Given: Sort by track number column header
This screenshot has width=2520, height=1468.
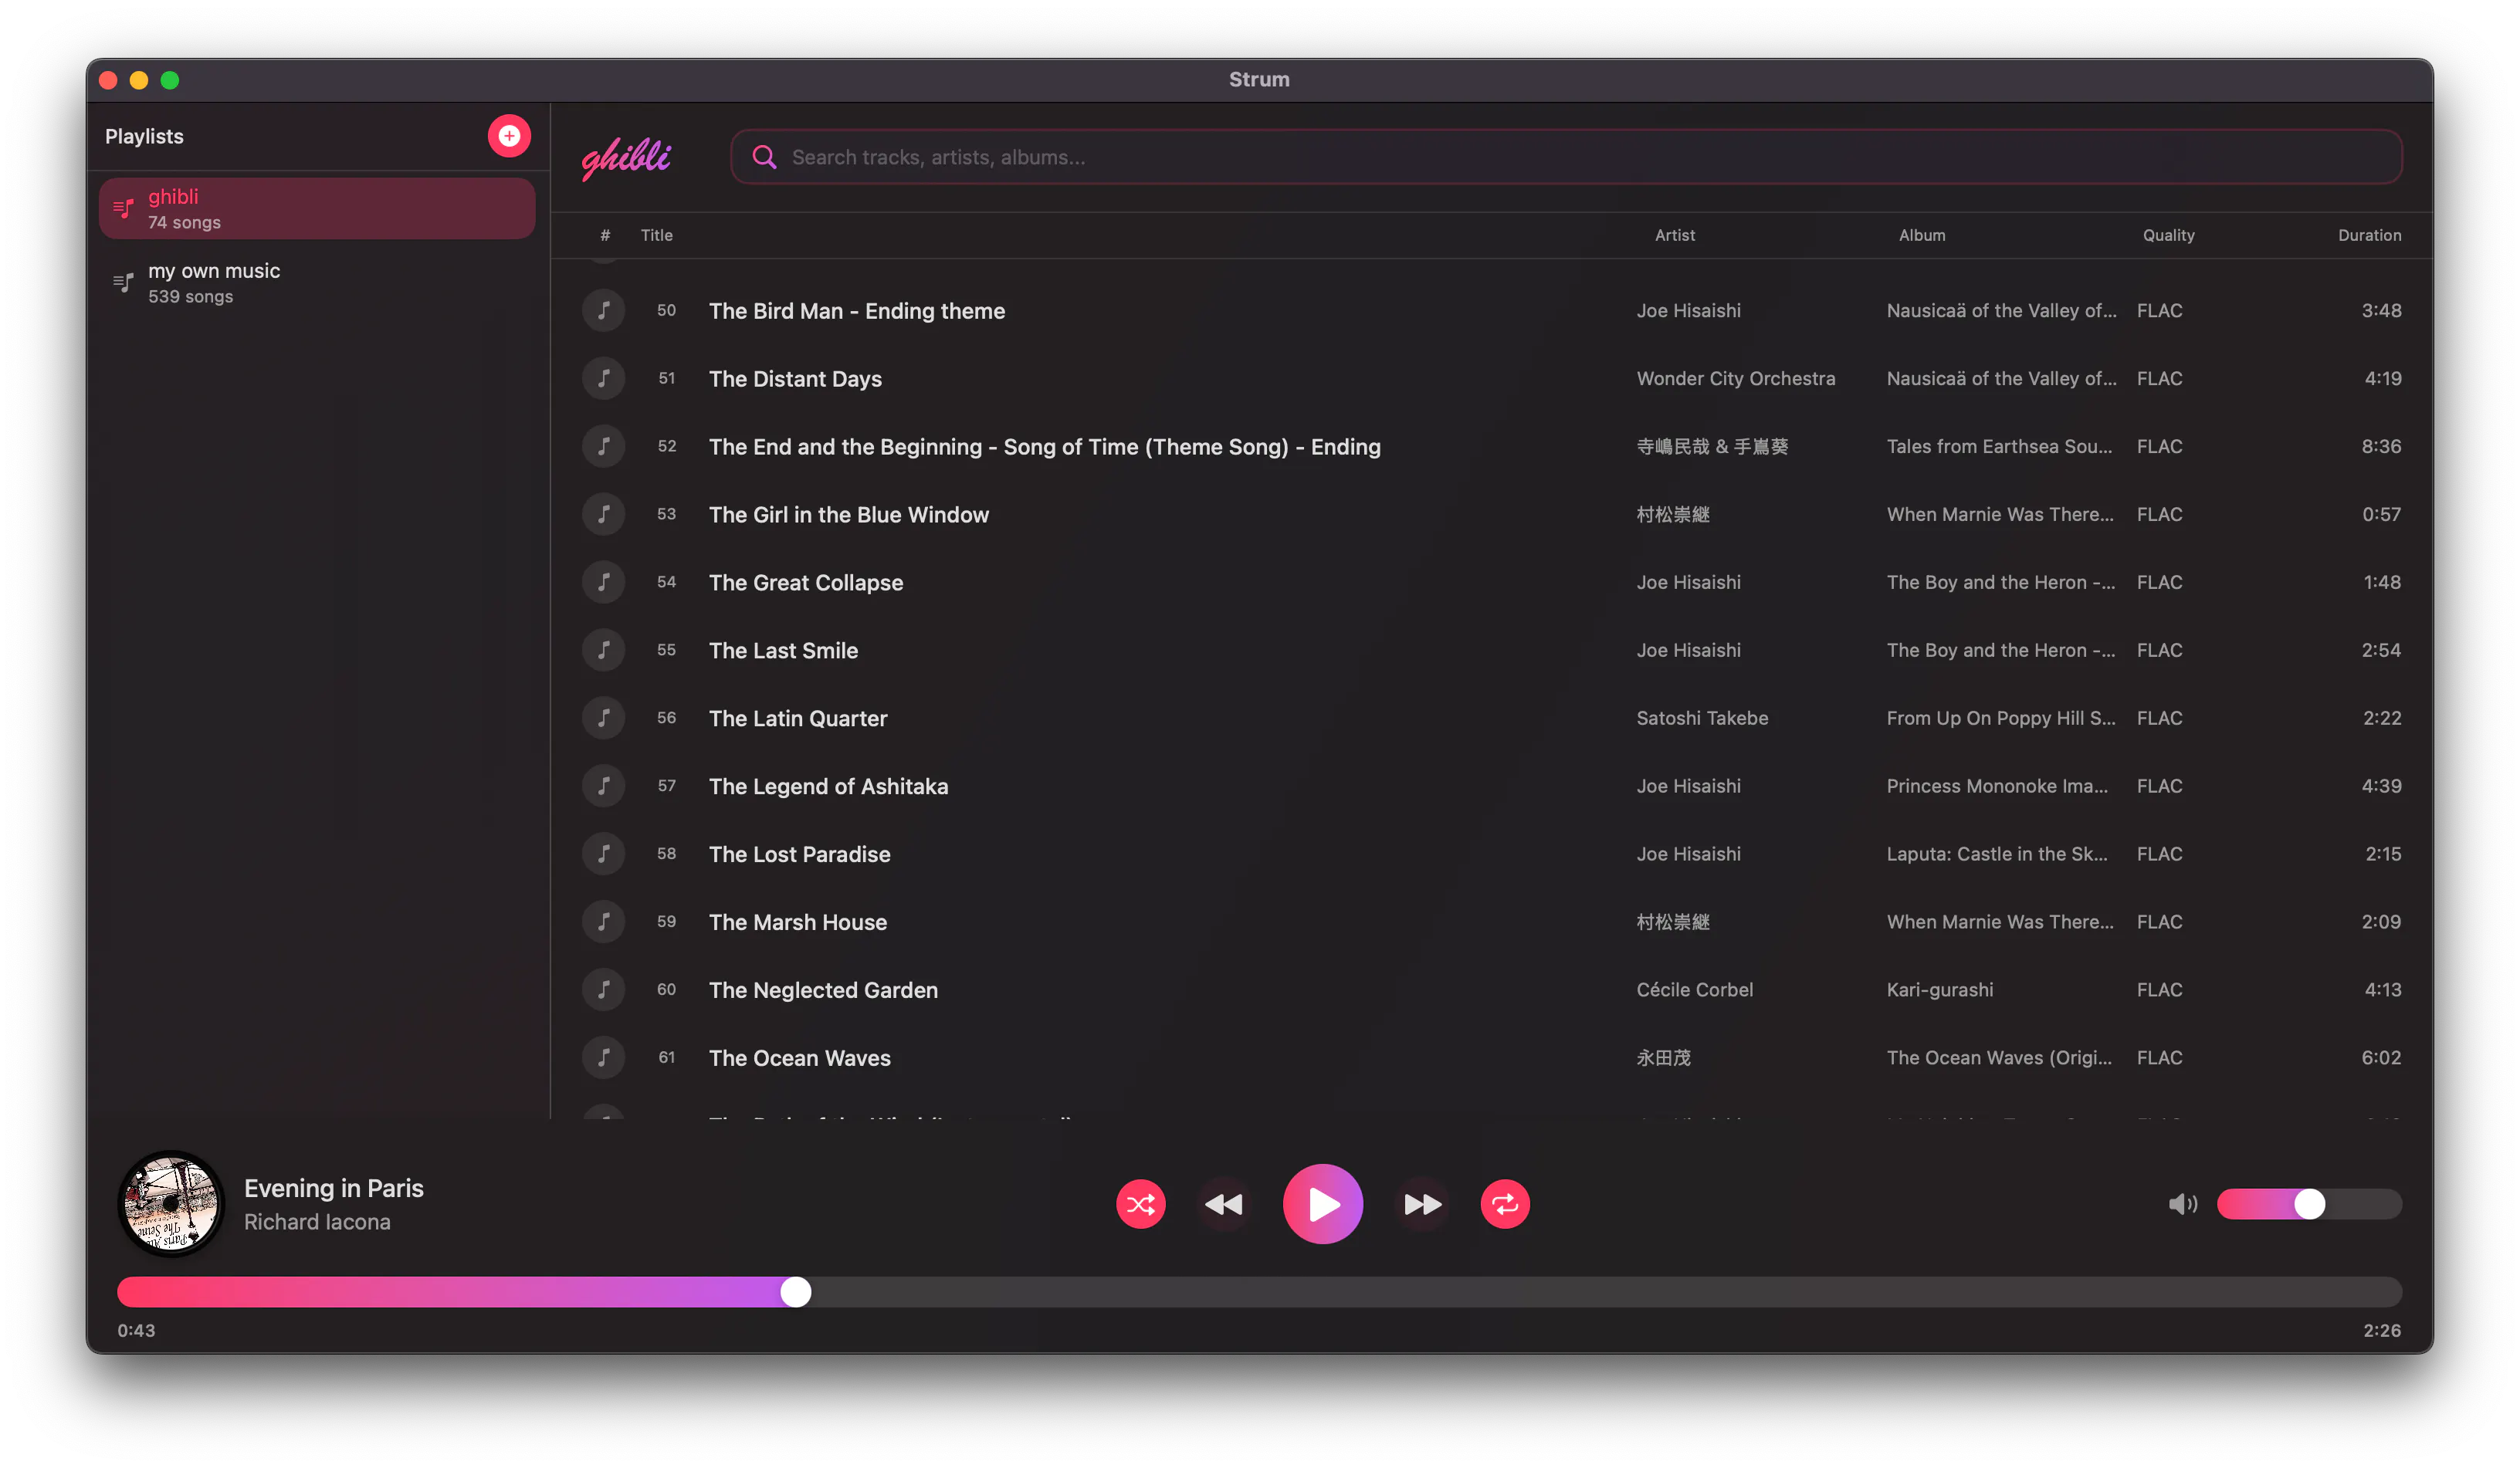Looking at the screenshot, I should (x=605, y=235).
